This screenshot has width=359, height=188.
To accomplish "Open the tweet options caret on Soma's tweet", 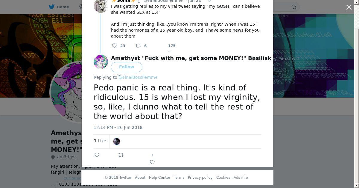I will point(209,1).
